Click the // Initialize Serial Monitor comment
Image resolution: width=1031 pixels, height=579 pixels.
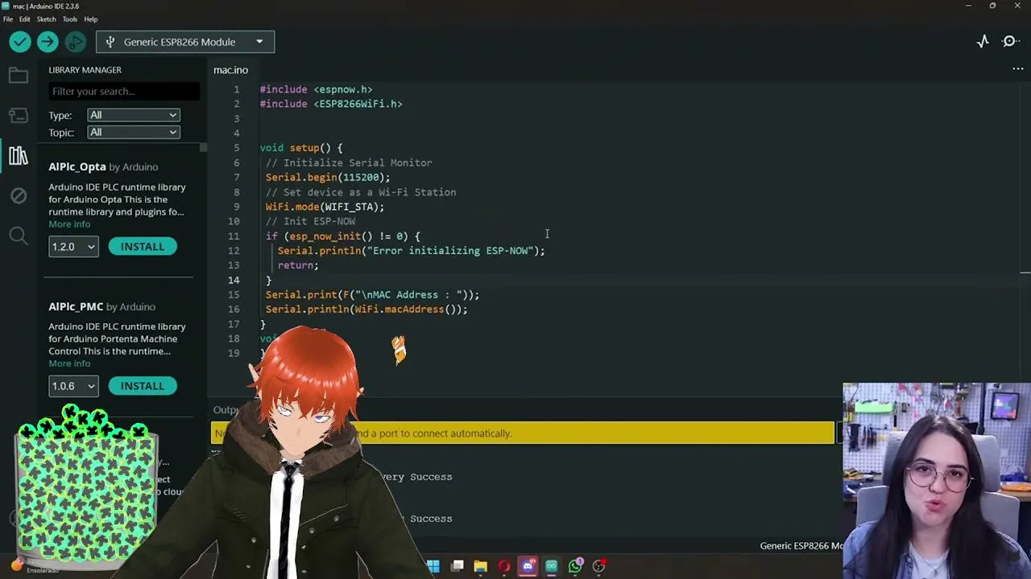click(x=349, y=162)
